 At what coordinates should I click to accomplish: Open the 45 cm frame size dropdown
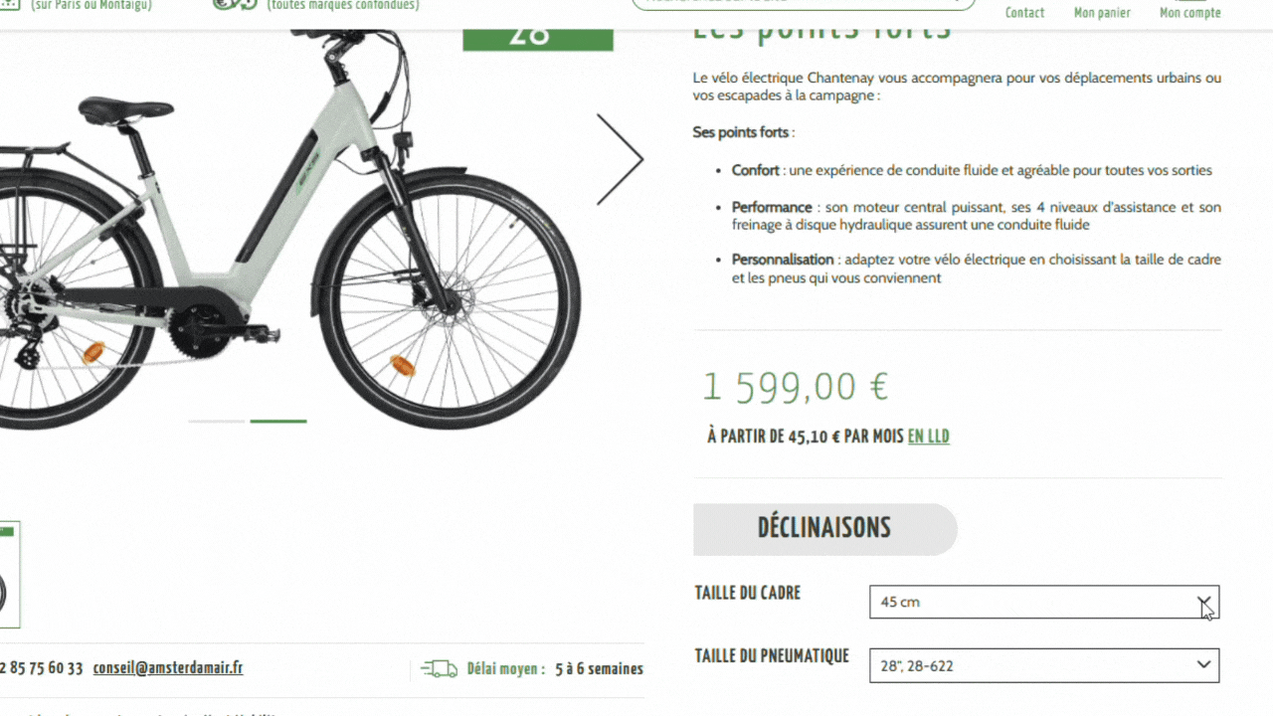coord(1044,602)
